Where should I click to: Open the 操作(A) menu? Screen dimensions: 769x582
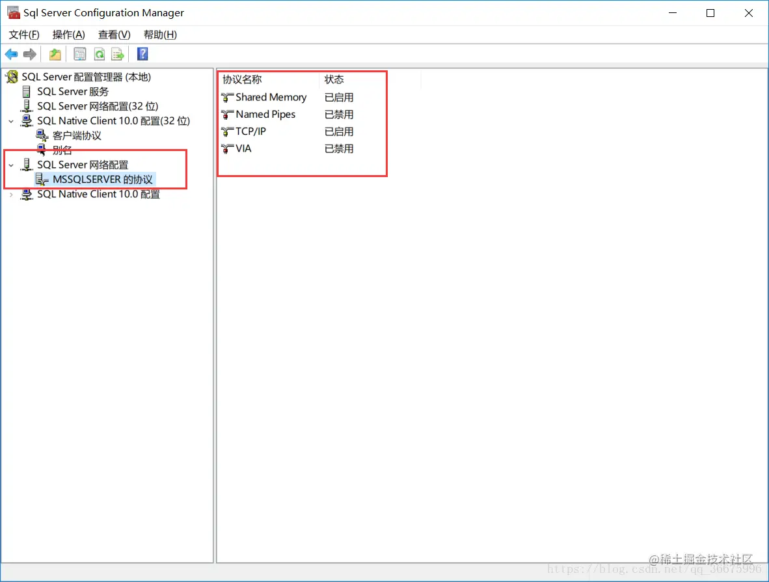pos(69,35)
